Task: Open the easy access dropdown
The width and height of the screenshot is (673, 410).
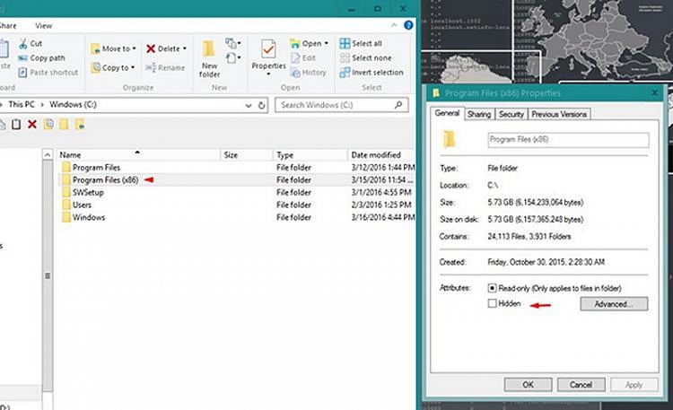Action: [x=232, y=57]
